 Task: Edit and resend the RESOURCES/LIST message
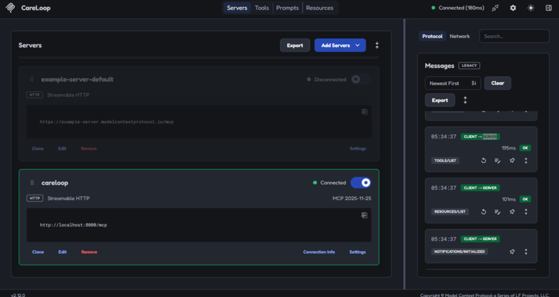pyautogui.click(x=498, y=212)
